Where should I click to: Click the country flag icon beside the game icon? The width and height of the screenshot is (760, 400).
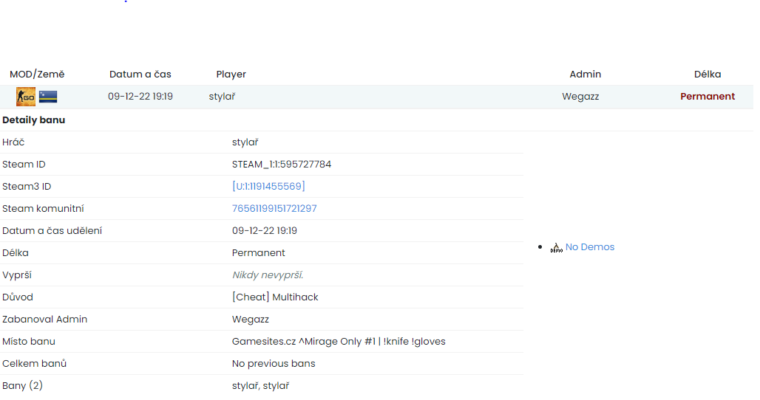coord(48,97)
